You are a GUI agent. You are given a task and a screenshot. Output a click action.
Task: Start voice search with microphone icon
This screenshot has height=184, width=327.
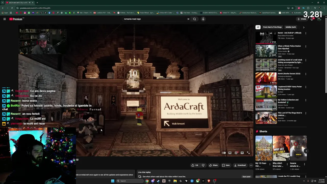pos(203,19)
